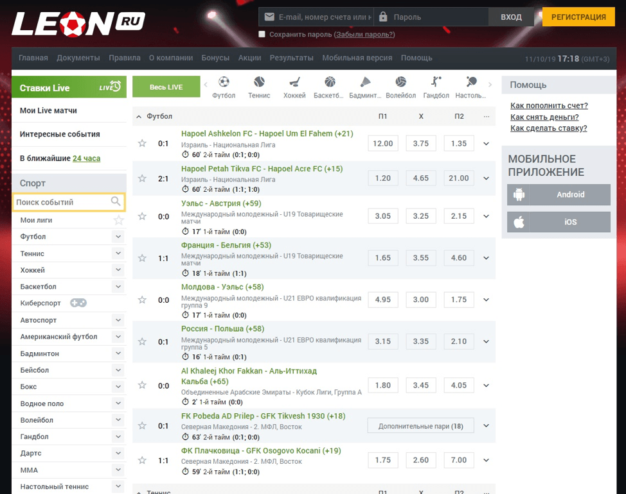Screen dimensions: 626x494
Task: Select the Hockey sport icon
Action: [x=294, y=82]
